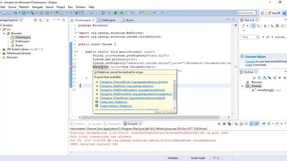Click down arrow of quick fix scrollbar
This screenshot has height=161, width=287.
[174, 108]
